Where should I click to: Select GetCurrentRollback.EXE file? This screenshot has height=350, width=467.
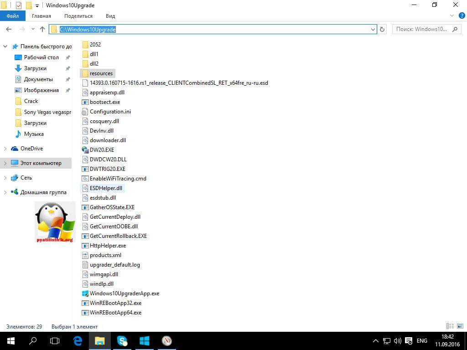pyautogui.click(x=114, y=236)
